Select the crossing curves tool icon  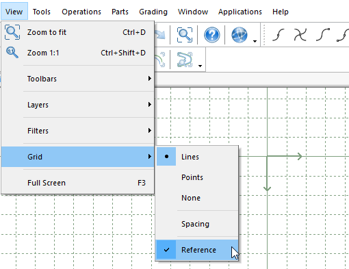pos(300,35)
